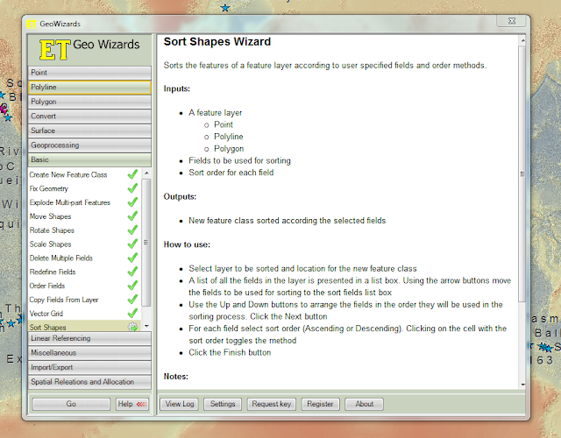561x438 pixels.
Task: Click green checkmark beside Vector Grid
Action: (132, 314)
